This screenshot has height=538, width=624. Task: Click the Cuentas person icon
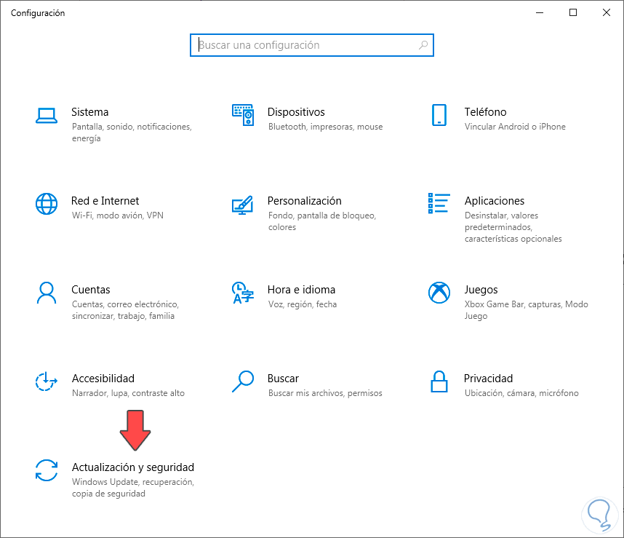pyautogui.click(x=46, y=293)
